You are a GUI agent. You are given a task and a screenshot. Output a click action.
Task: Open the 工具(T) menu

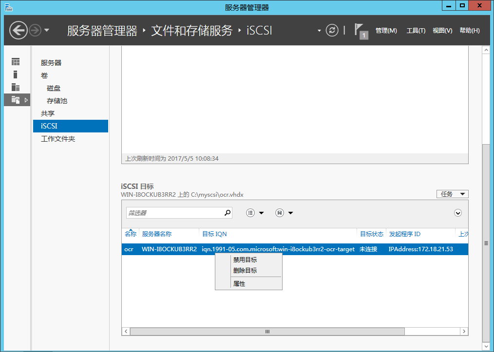[416, 31]
